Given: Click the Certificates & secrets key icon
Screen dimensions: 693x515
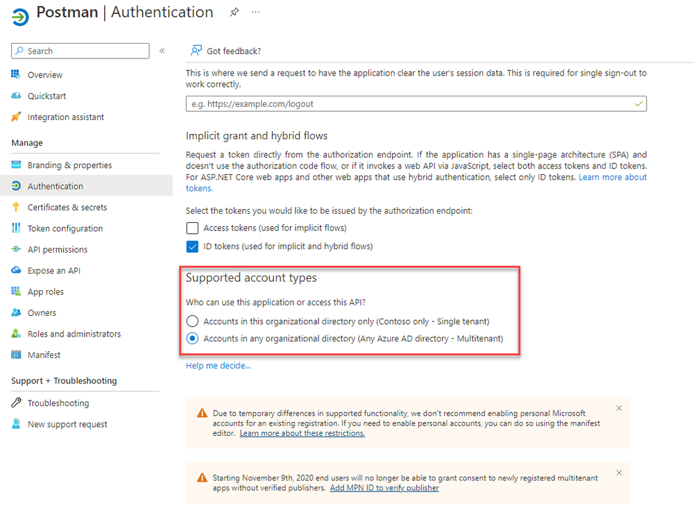Looking at the screenshot, I should point(16,207).
